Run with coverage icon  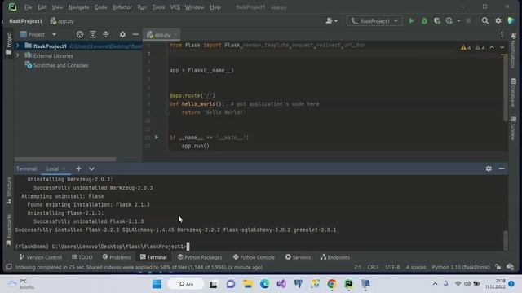coord(437,21)
